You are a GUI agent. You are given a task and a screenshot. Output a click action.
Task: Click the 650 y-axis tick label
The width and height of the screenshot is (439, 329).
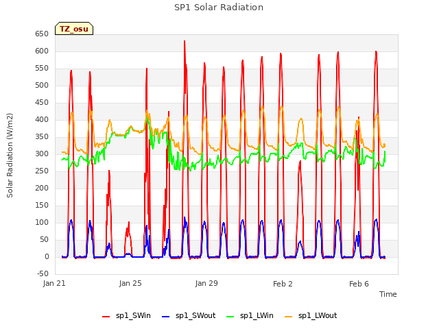coord(42,34)
